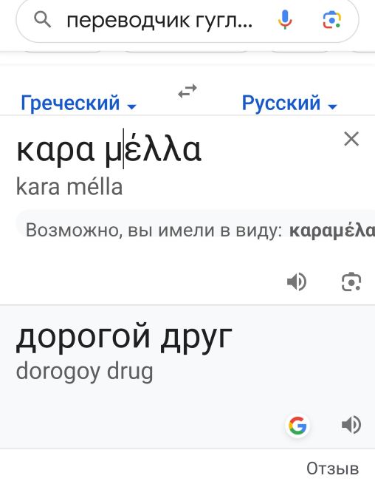375x484 pixels.
Task: Tap the search magnifier icon
Action: [x=42, y=20]
